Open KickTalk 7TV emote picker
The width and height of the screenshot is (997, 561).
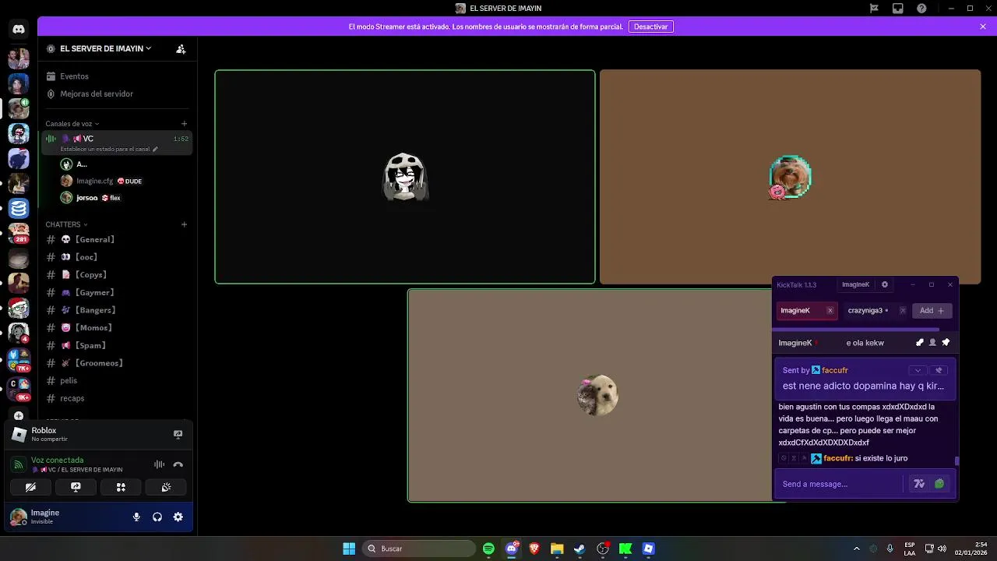[919, 484]
